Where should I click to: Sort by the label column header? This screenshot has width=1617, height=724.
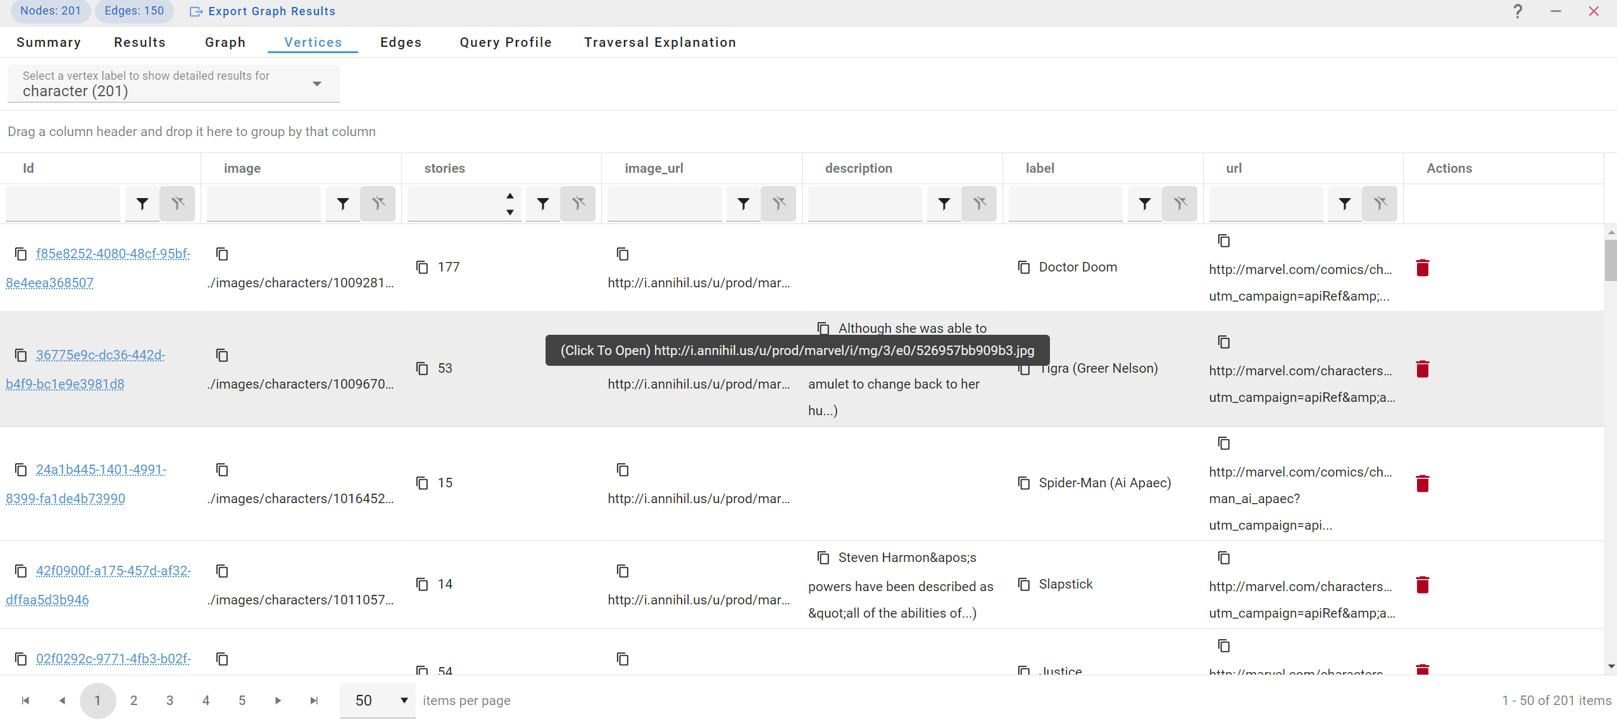pyautogui.click(x=1040, y=168)
